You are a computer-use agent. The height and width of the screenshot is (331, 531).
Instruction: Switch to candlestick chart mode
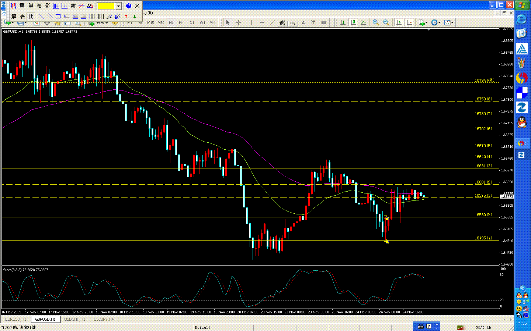[x=353, y=23]
